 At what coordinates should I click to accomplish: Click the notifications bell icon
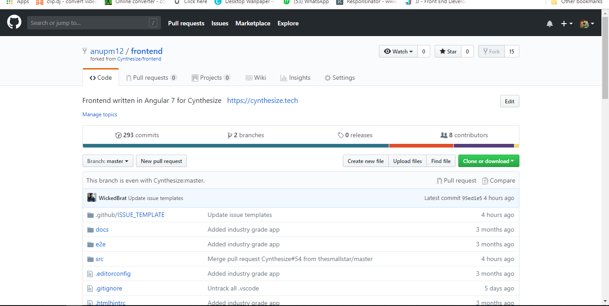(x=549, y=24)
